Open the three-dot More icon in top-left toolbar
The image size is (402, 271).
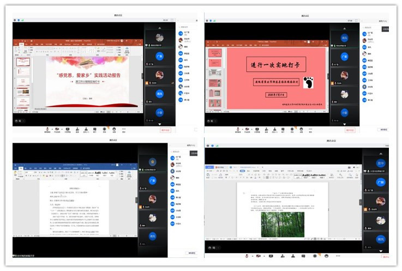[x=124, y=129]
